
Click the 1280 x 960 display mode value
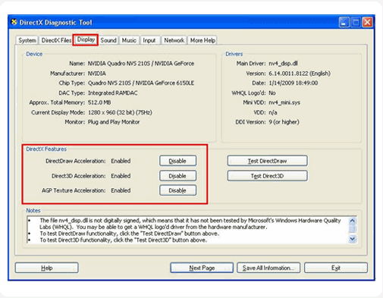pos(120,112)
